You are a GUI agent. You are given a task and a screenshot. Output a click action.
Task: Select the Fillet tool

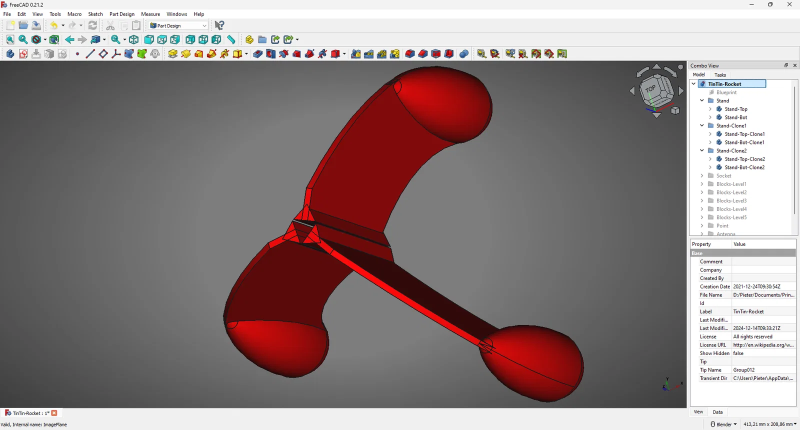pyautogui.click(x=410, y=54)
